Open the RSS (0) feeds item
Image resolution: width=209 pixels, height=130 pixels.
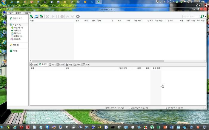coord(14,45)
